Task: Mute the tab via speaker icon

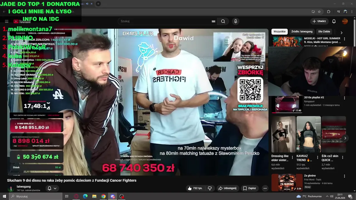Action: coord(87,4)
